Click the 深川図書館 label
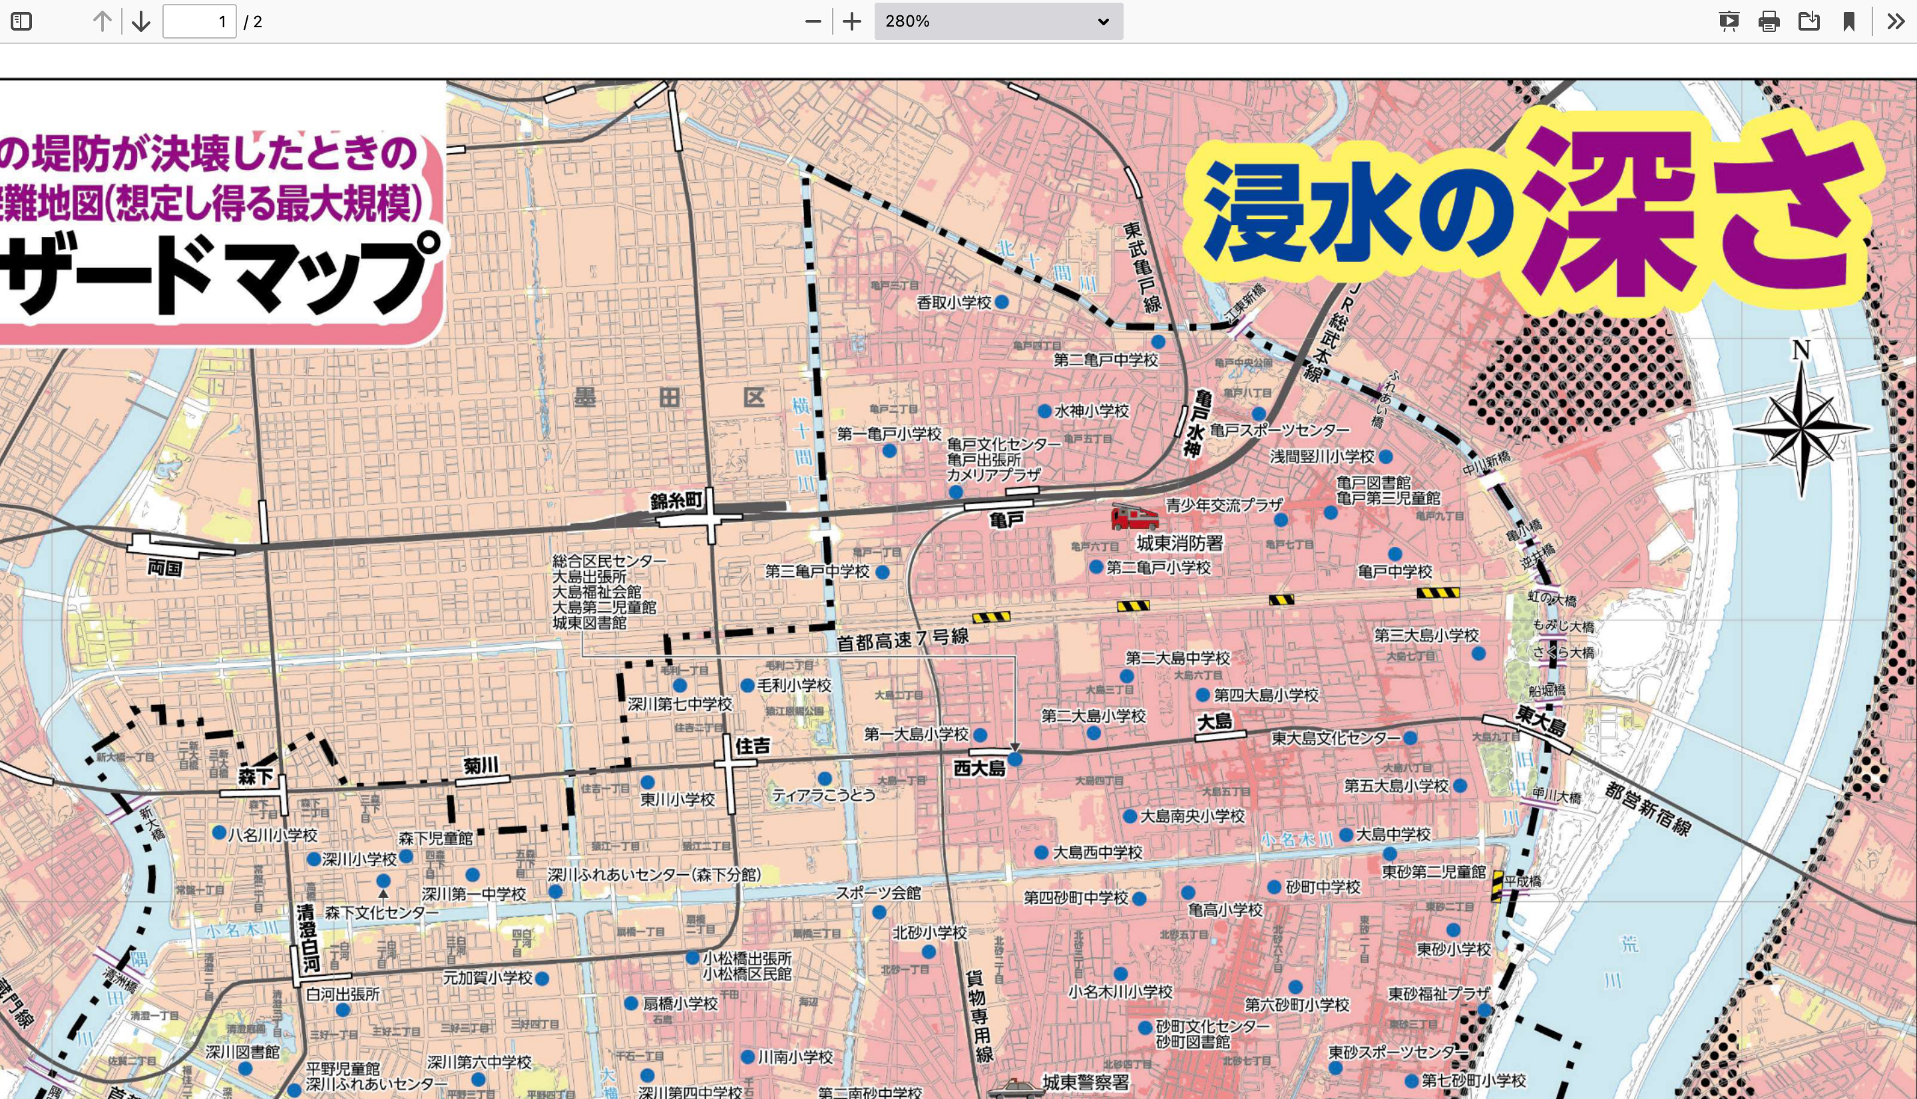The height and width of the screenshot is (1099, 1917). click(242, 1052)
